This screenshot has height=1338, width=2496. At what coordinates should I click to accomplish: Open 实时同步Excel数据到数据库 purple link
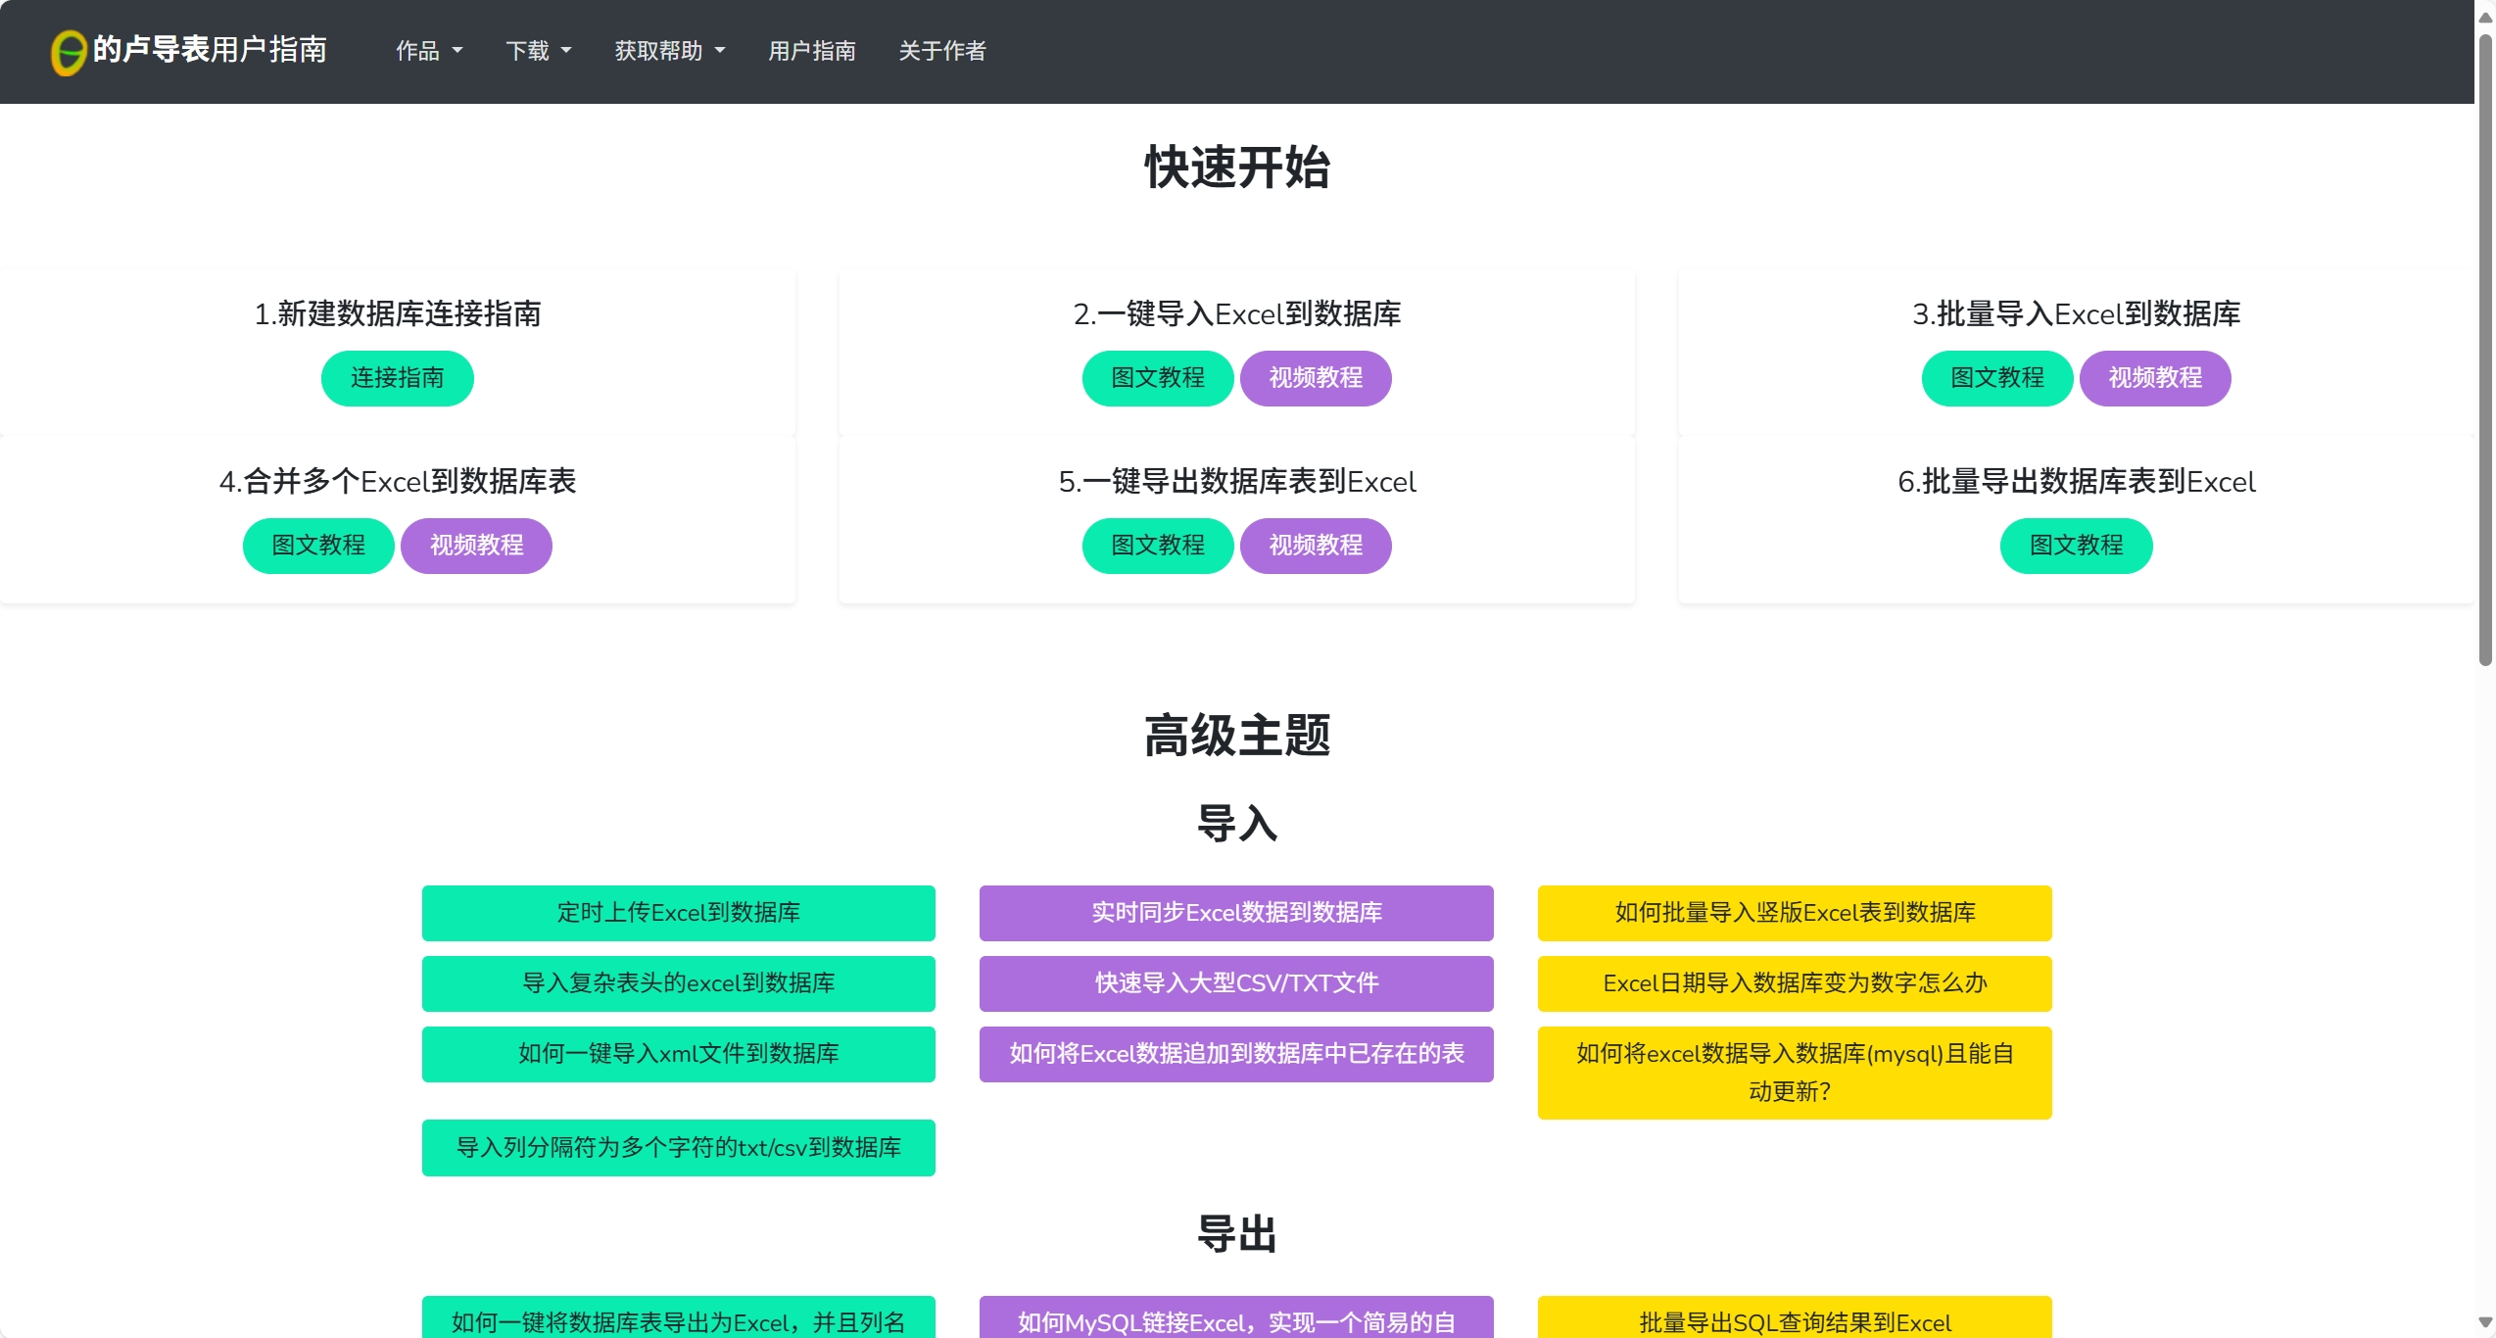coord(1236,913)
